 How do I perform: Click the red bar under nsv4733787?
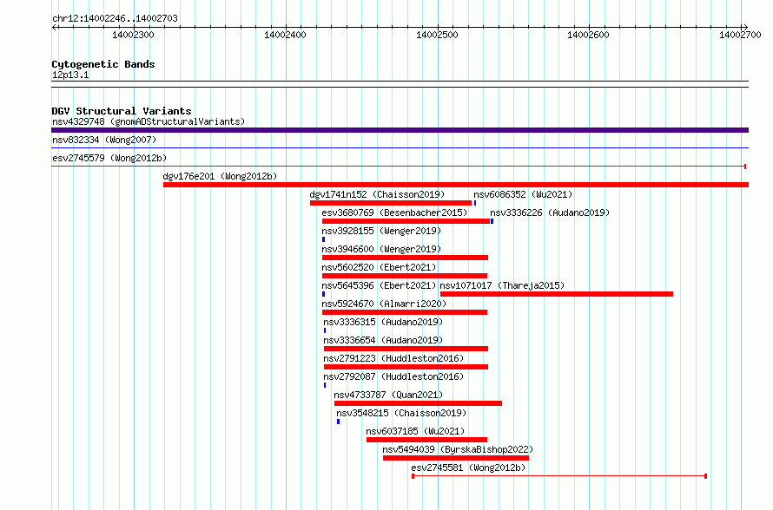pyautogui.click(x=418, y=403)
